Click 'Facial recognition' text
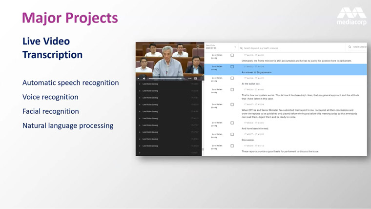 [x=51, y=111]
